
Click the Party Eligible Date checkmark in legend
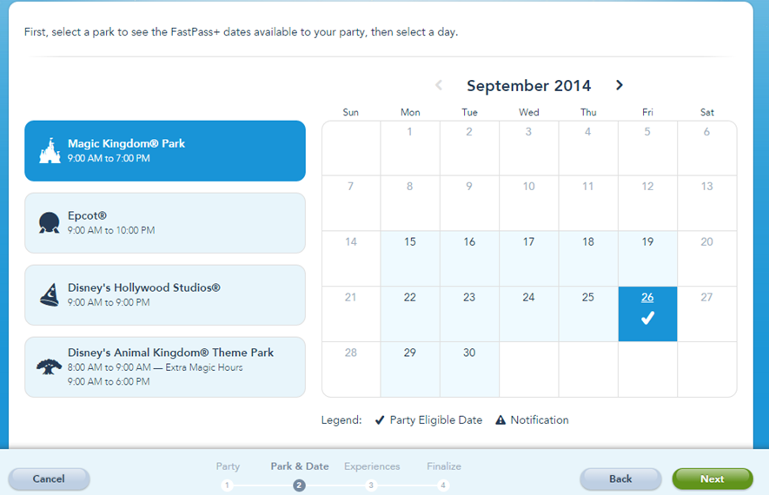pos(380,420)
